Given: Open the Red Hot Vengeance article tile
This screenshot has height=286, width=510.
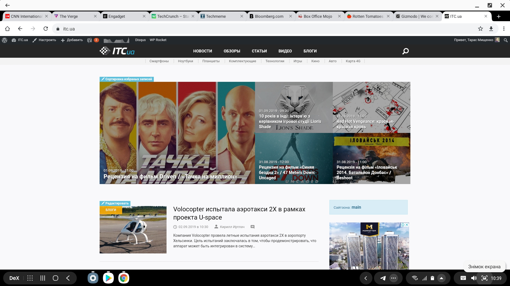Looking at the screenshot, I should 371,107.
